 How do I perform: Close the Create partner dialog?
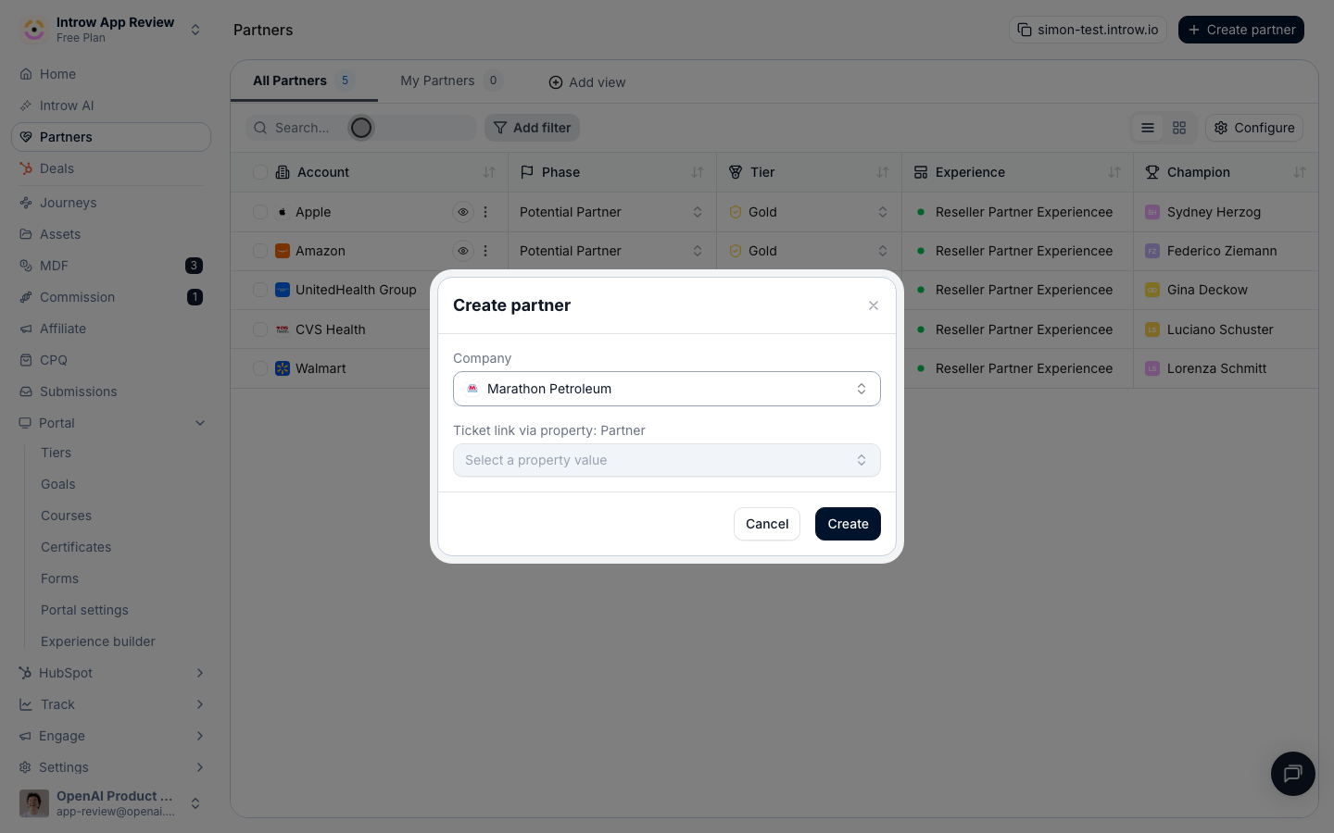pyautogui.click(x=874, y=305)
